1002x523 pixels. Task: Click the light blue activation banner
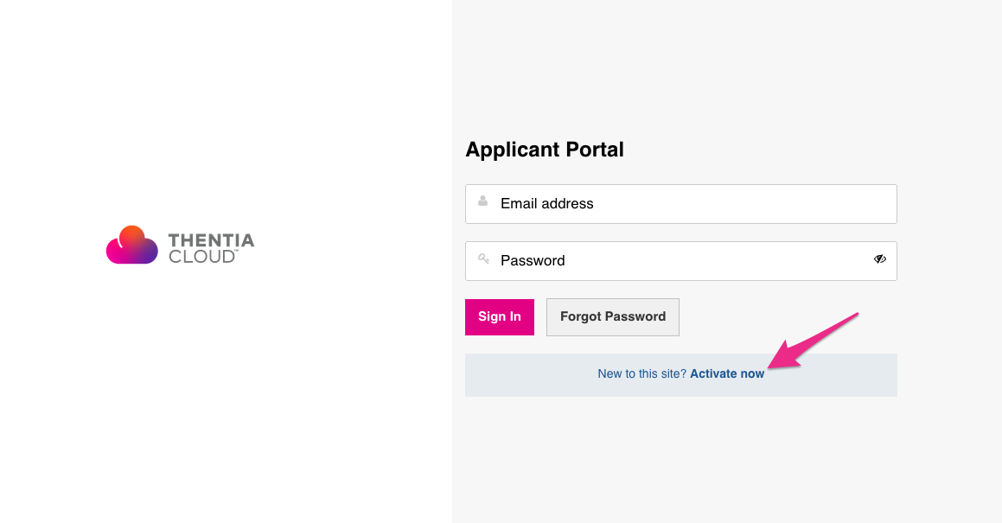tap(681, 375)
